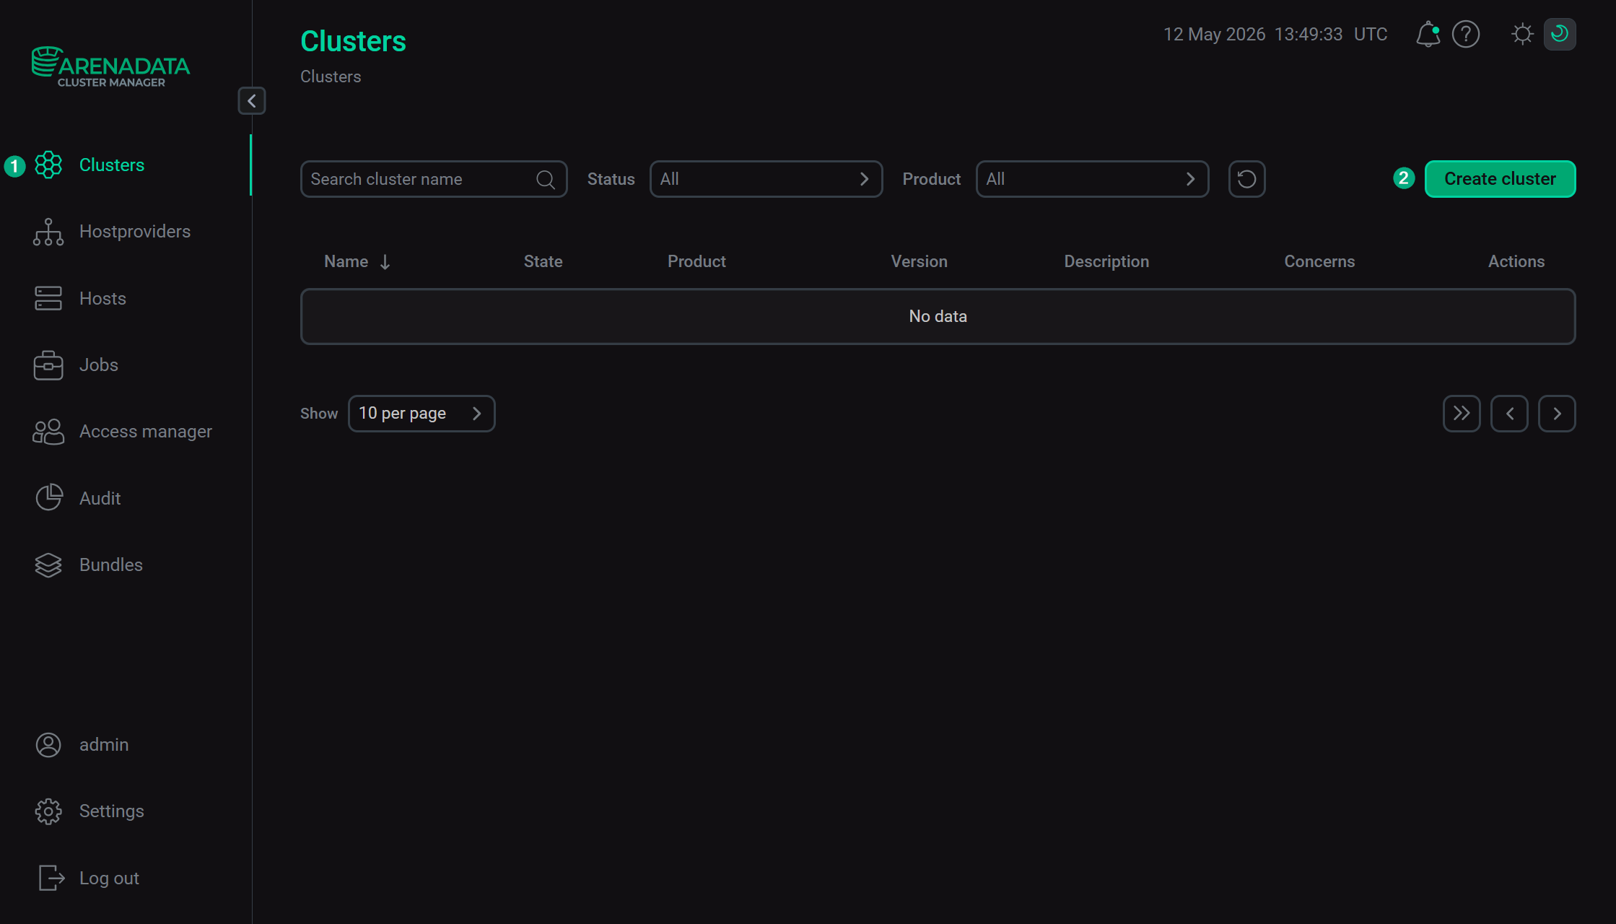This screenshot has width=1616, height=924.
Task: Collapse the sidebar with the arrow button
Action: click(x=252, y=101)
